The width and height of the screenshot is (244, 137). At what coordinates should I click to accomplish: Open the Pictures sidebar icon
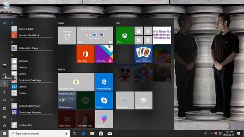coord(5,100)
